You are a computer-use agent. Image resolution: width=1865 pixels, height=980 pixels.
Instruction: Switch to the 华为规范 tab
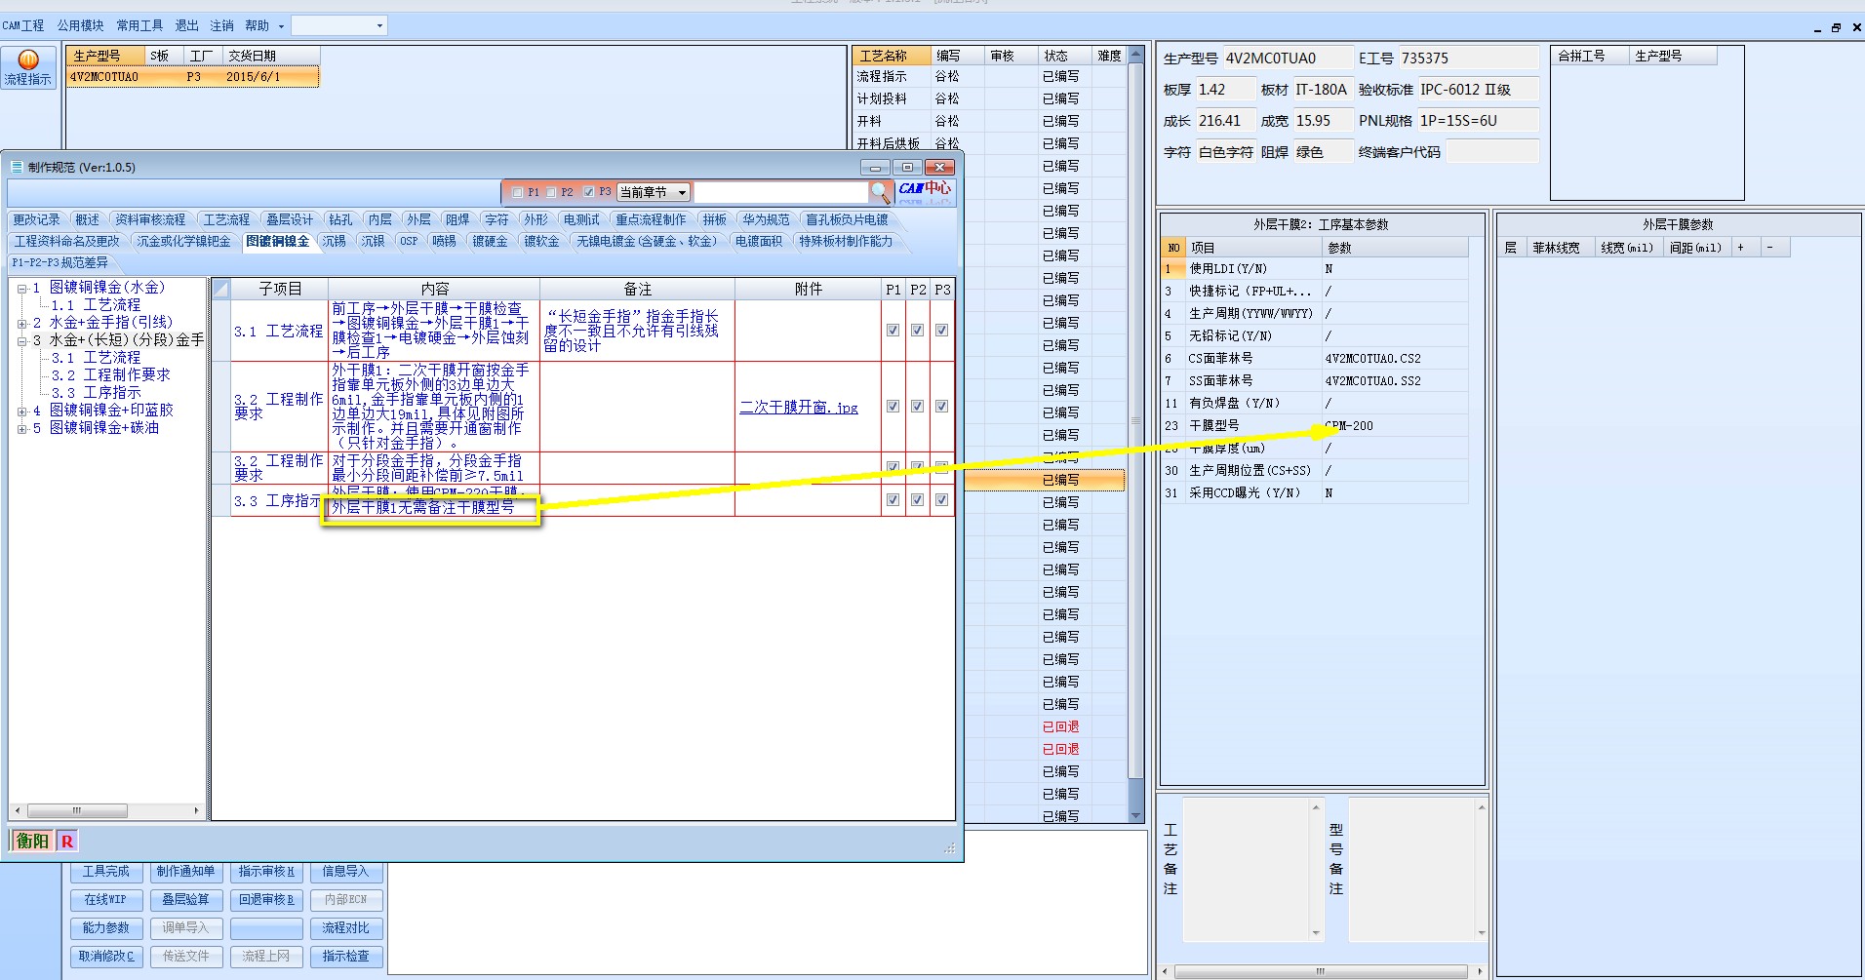[x=766, y=219]
